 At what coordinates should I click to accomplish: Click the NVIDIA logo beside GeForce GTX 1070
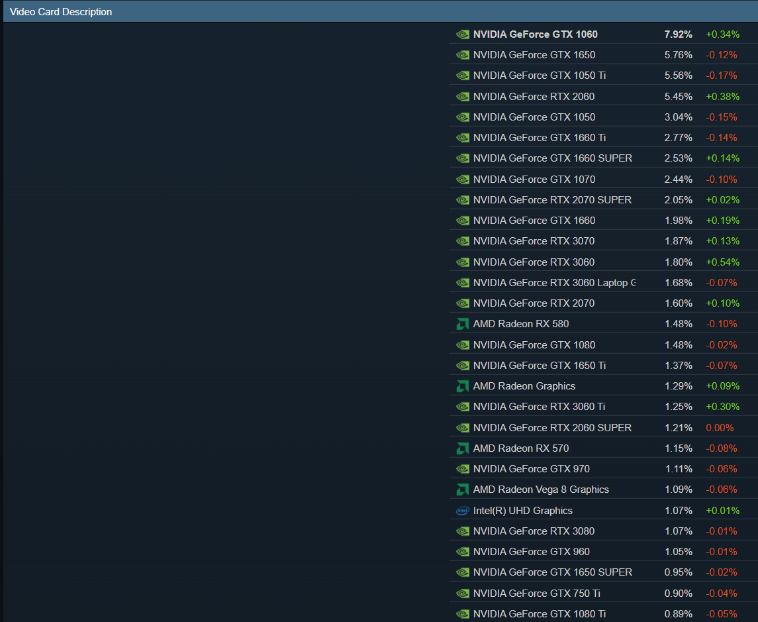tap(463, 180)
